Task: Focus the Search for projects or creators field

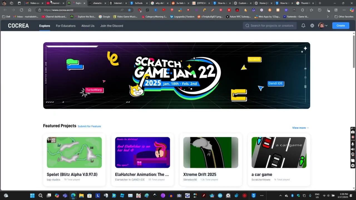Action: [x=270, y=26]
